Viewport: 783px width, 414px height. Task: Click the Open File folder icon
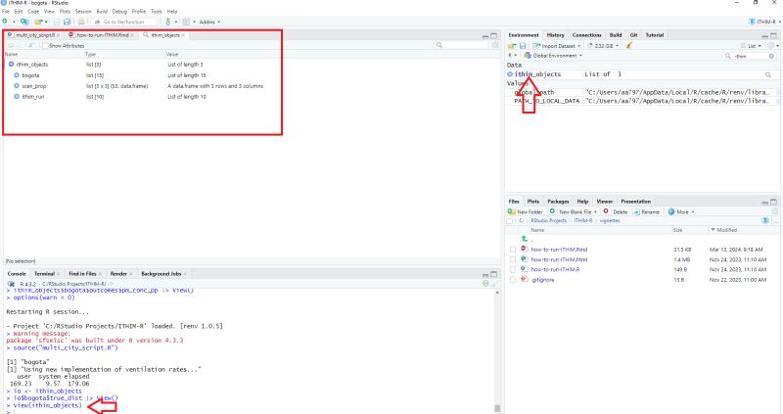38,22
